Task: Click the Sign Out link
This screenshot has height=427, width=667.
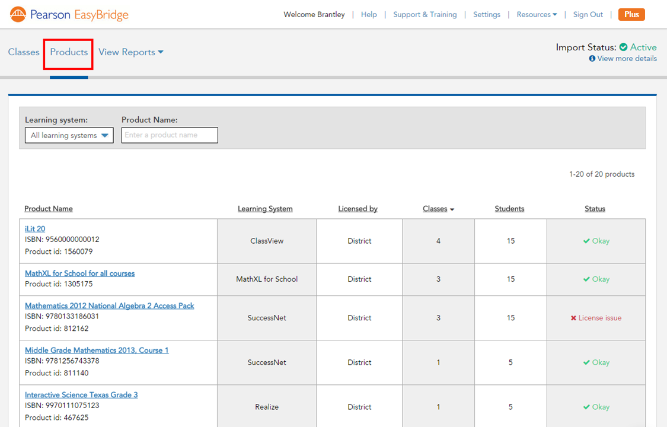Action: pos(588,15)
